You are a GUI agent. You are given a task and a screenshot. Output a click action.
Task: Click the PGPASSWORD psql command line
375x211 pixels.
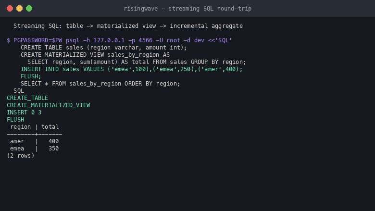(119, 40)
